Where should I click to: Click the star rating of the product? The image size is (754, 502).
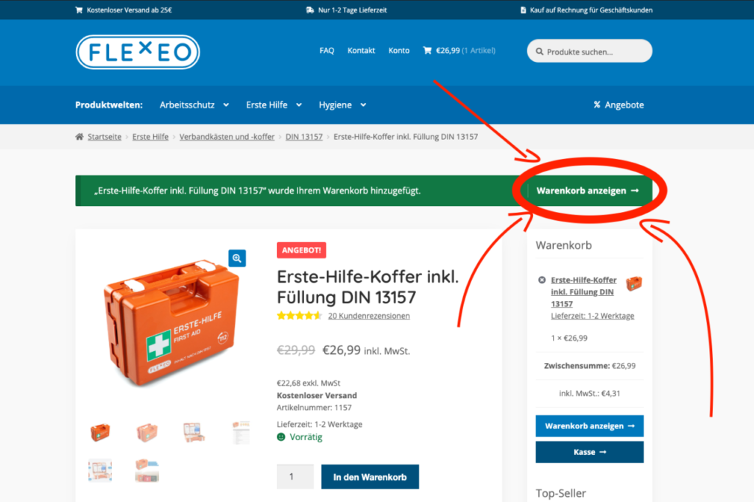click(x=299, y=316)
